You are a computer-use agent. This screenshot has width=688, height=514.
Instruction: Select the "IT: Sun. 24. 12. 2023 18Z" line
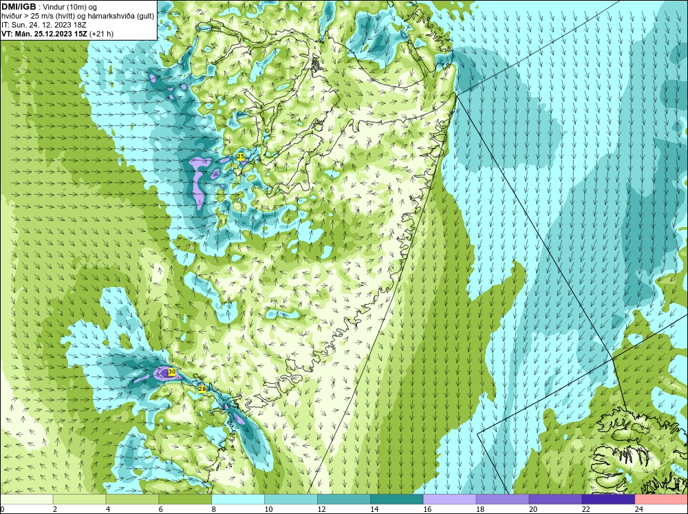[44, 25]
